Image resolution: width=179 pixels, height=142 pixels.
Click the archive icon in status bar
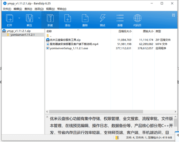pyautogui.click(x=117, y=137)
